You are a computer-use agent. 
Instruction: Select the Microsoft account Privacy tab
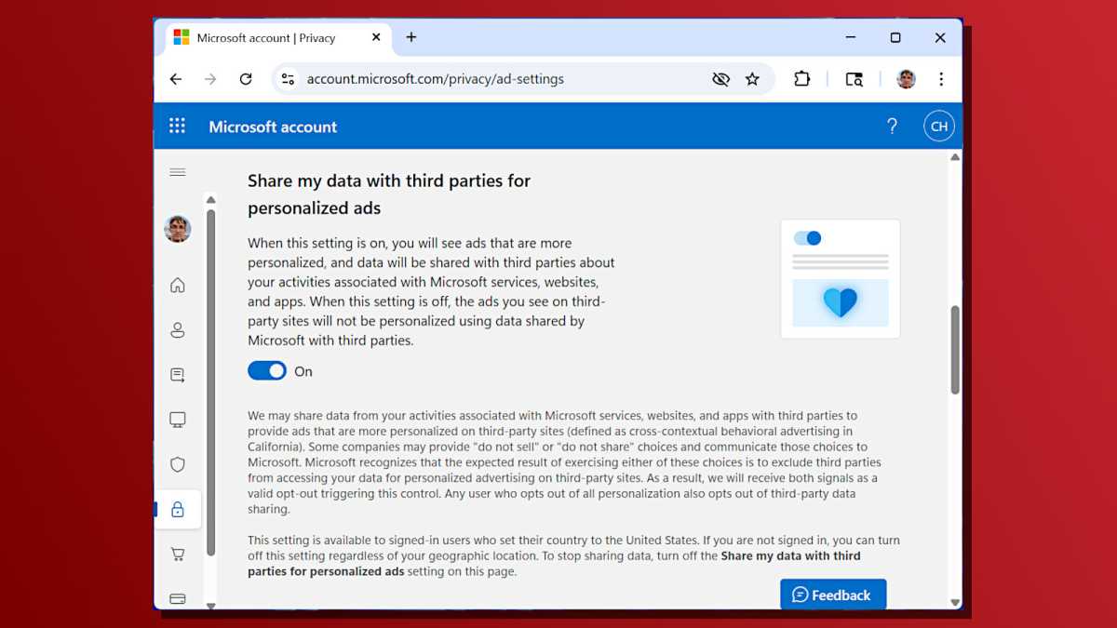click(270, 38)
